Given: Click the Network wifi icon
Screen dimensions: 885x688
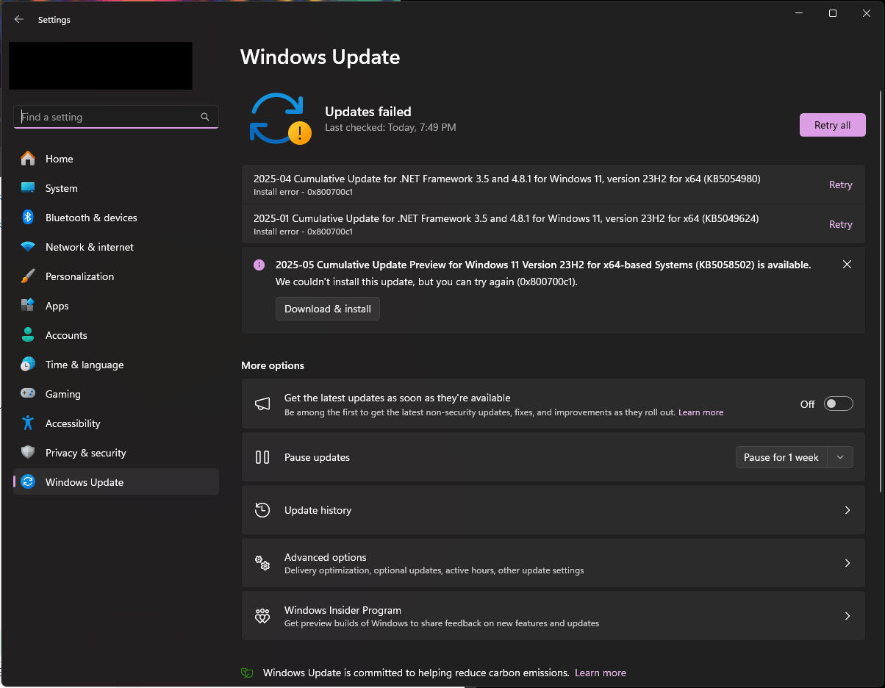Looking at the screenshot, I should (x=28, y=247).
